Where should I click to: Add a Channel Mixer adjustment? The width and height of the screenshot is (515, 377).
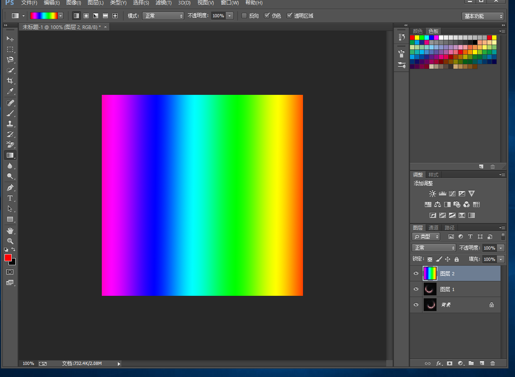(466, 204)
